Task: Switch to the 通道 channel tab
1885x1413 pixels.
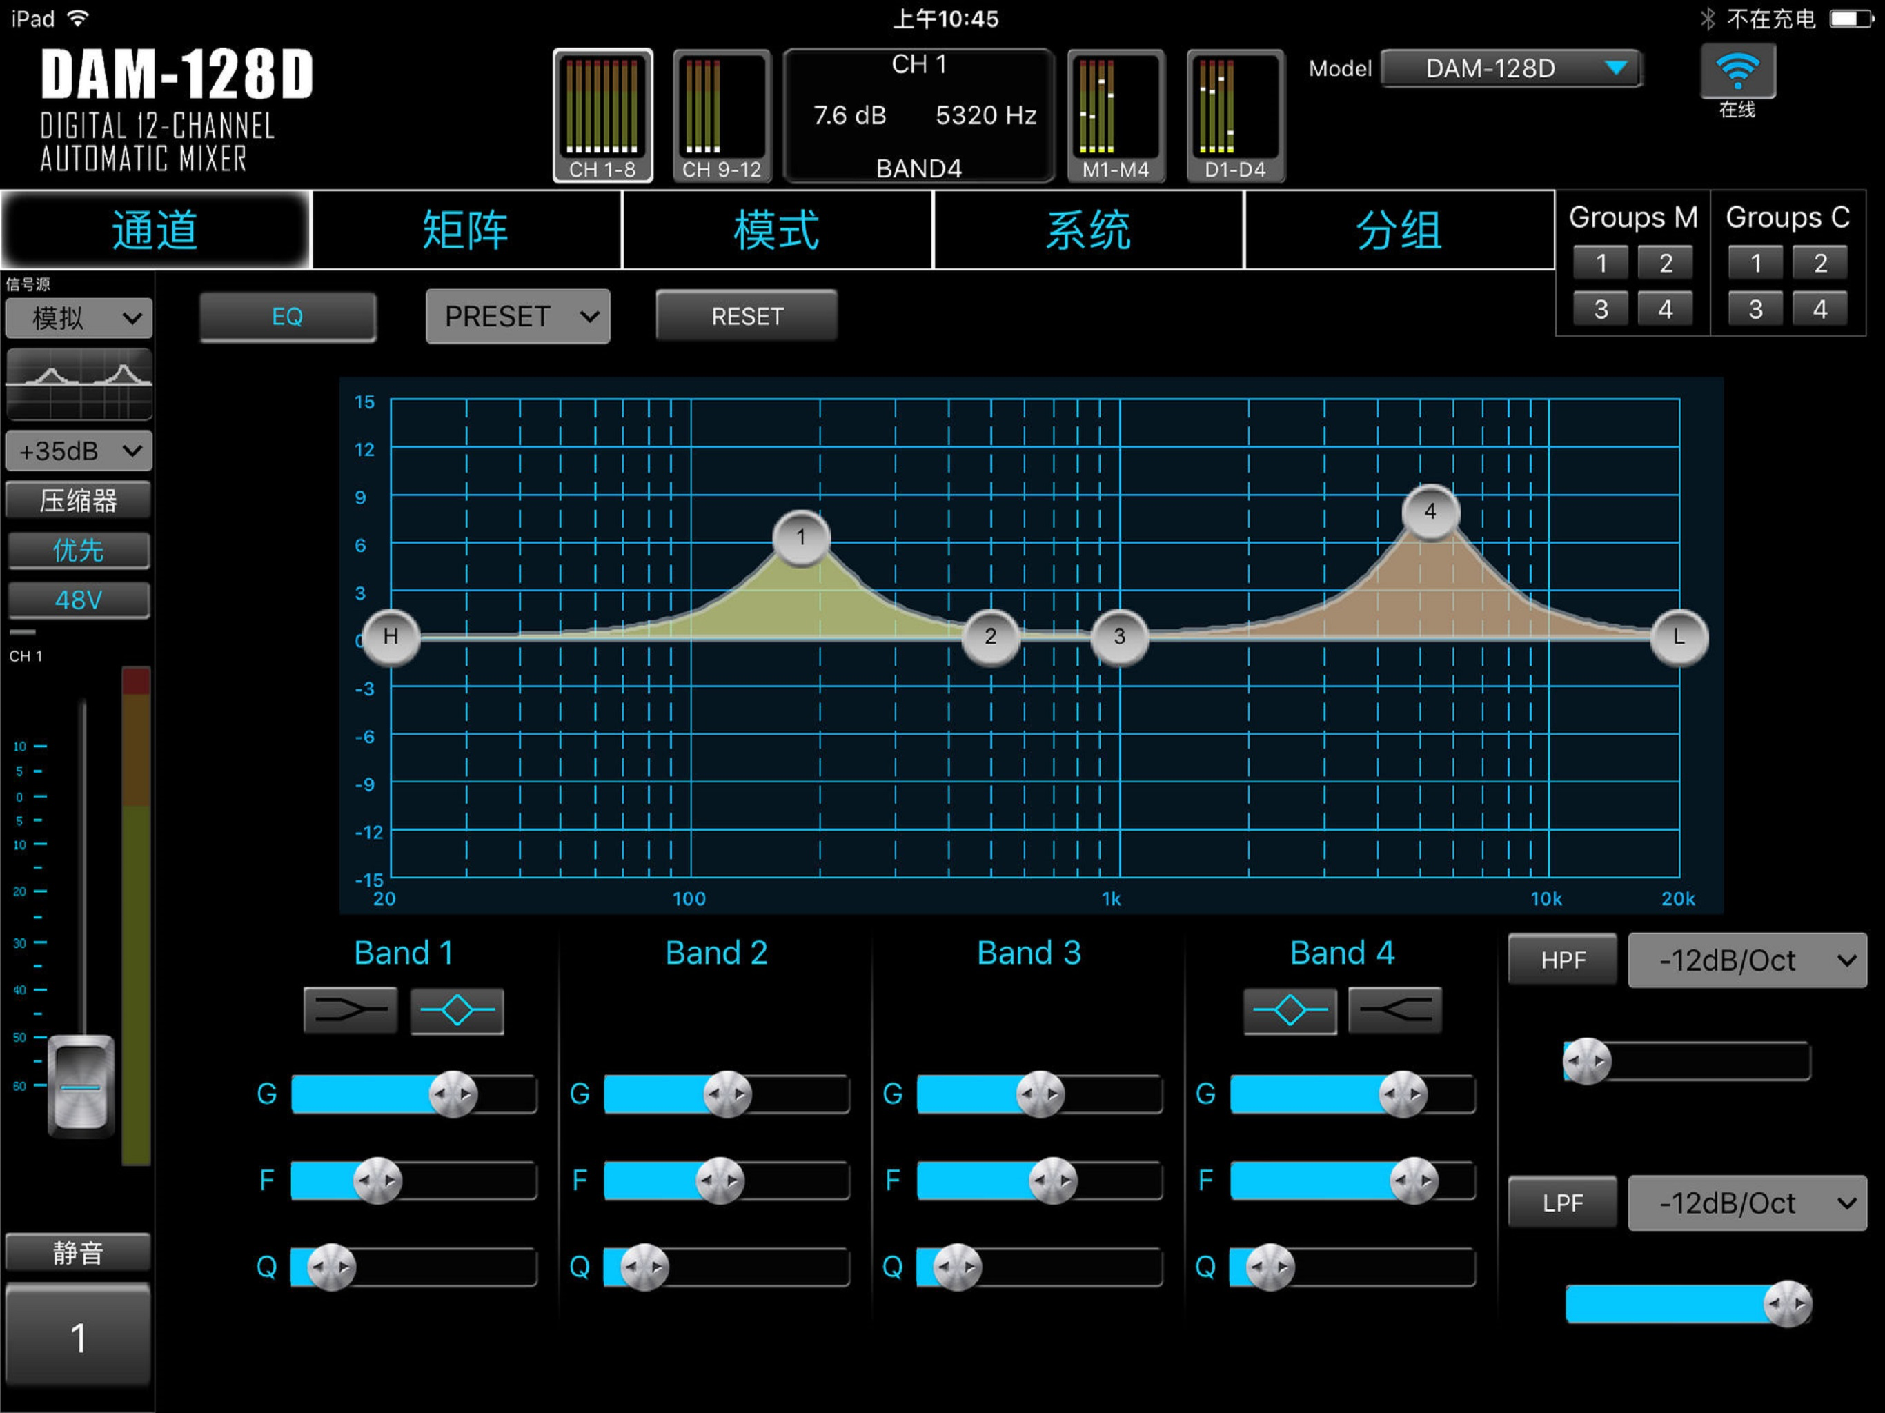Action: tap(155, 230)
